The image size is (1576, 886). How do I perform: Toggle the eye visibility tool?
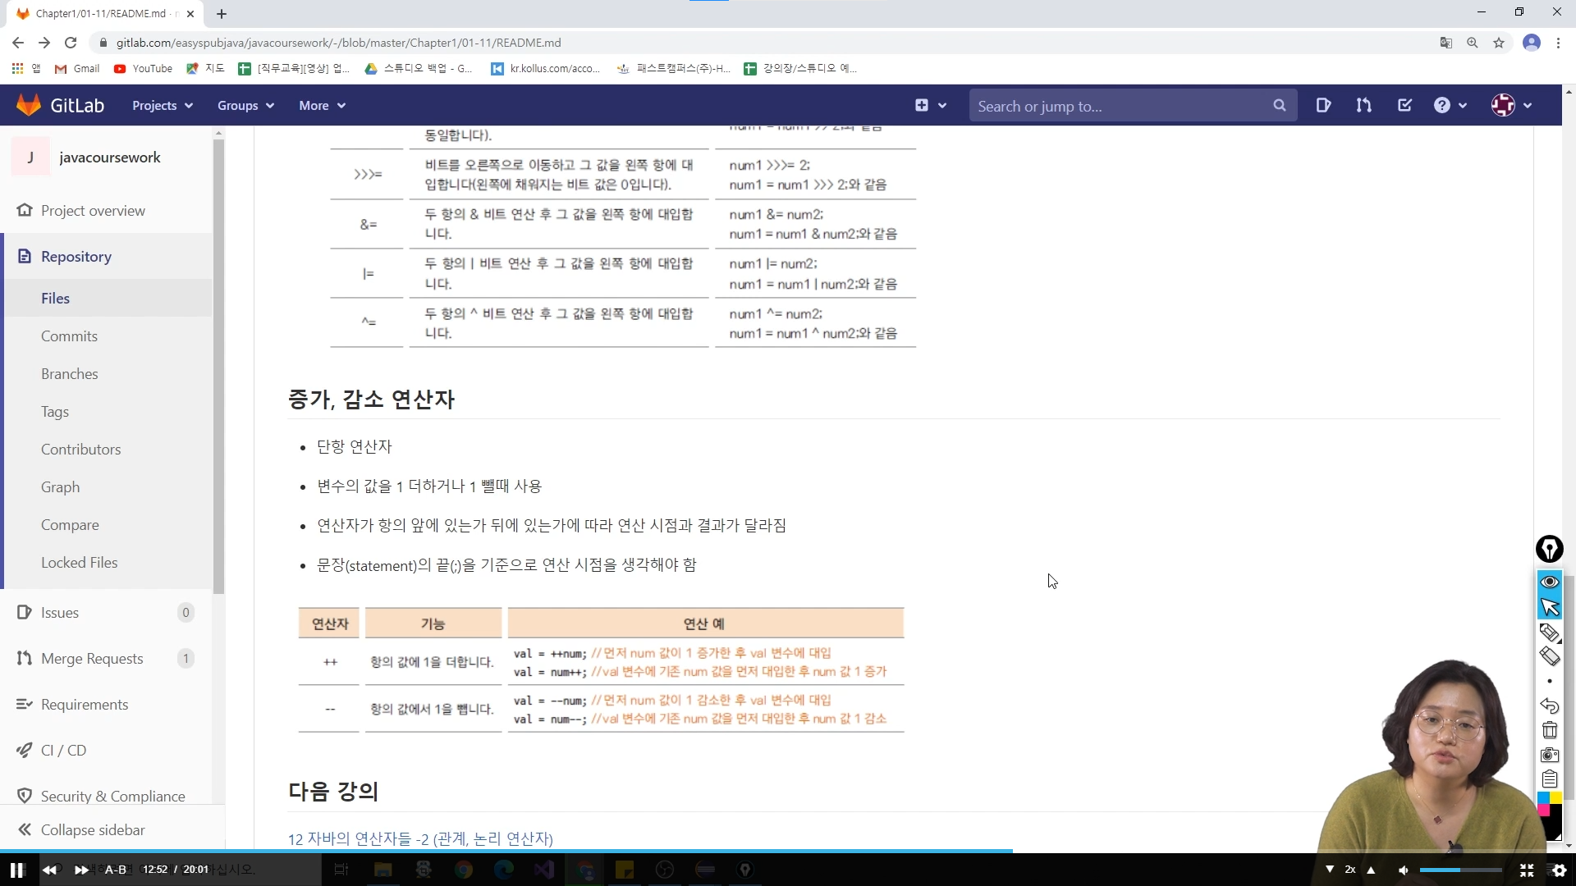[x=1550, y=582]
